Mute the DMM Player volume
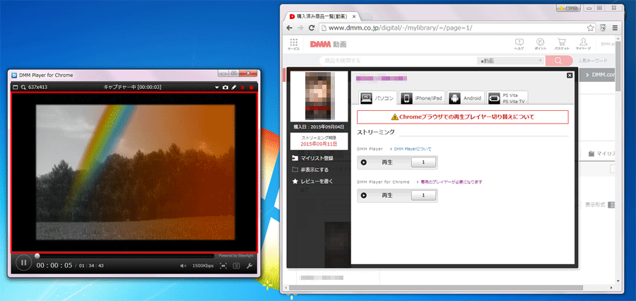Viewport: 636px width, 301px height. point(183,266)
